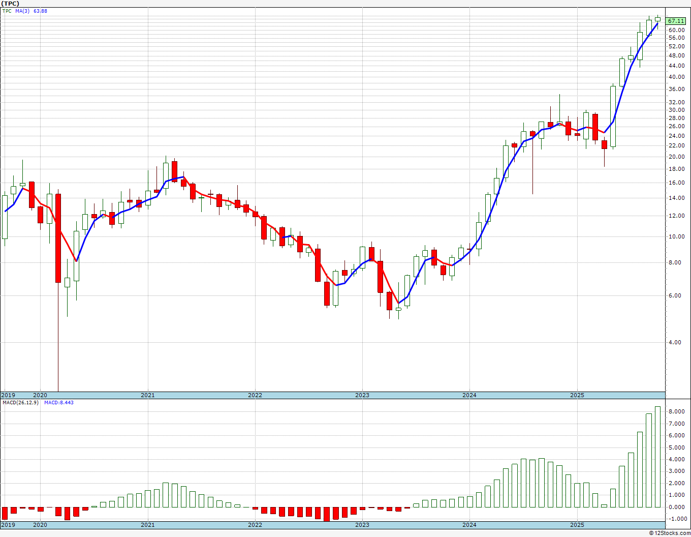Click the 20.00 price axis label
This screenshot has width=691, height=537.
pyautogui.click(x=676, y=157)
